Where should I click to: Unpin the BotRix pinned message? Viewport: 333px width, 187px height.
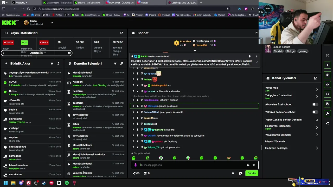[250, 56]
